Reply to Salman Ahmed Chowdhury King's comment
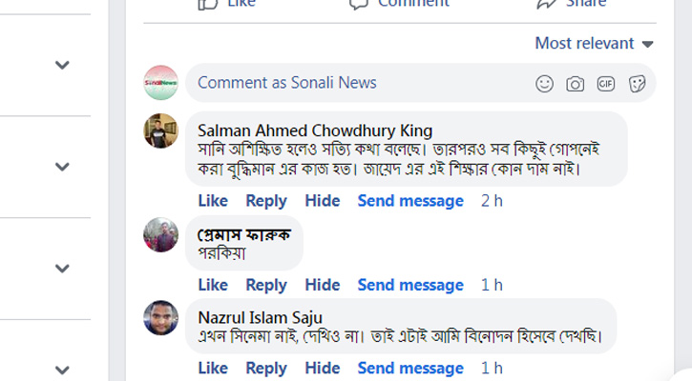 click(x=266, y=201)
